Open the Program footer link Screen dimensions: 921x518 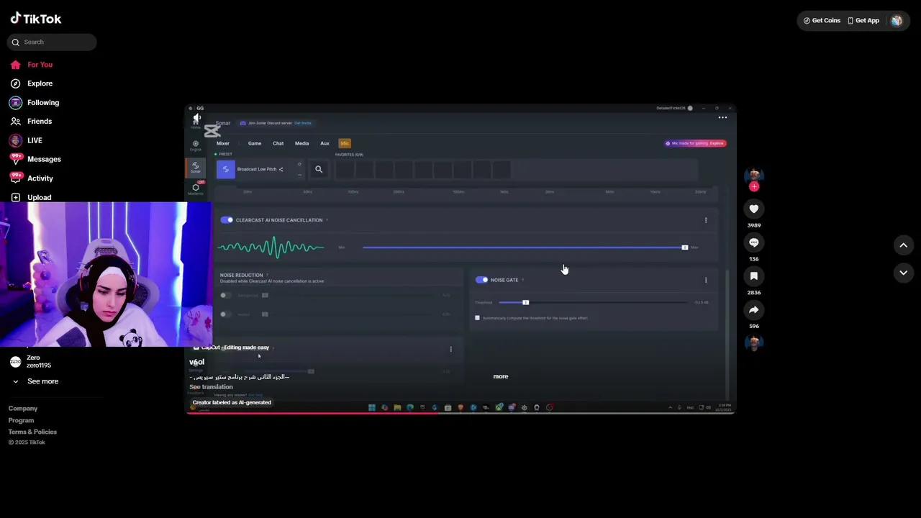point(21,420)
